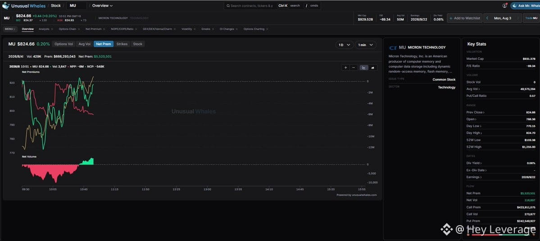Click the Earnings 2026/9/22 header stat
Image resolution: width=540 pixels, height=241 pixels.
[x=419, y=18]
